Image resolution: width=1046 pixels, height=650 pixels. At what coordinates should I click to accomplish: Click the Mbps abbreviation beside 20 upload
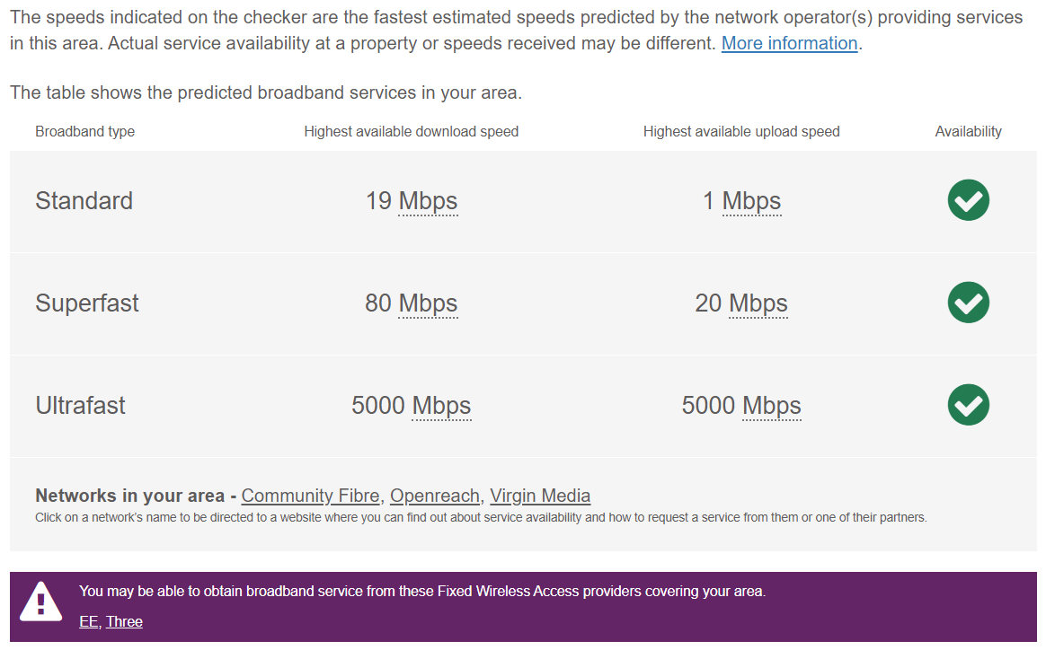pyautogui.click(x=758, y=303)
